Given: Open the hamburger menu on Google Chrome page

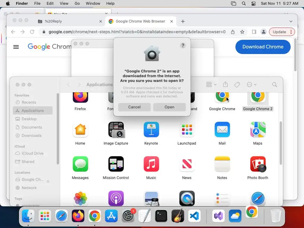Looking at the screenshot, I should click(16, 47).
